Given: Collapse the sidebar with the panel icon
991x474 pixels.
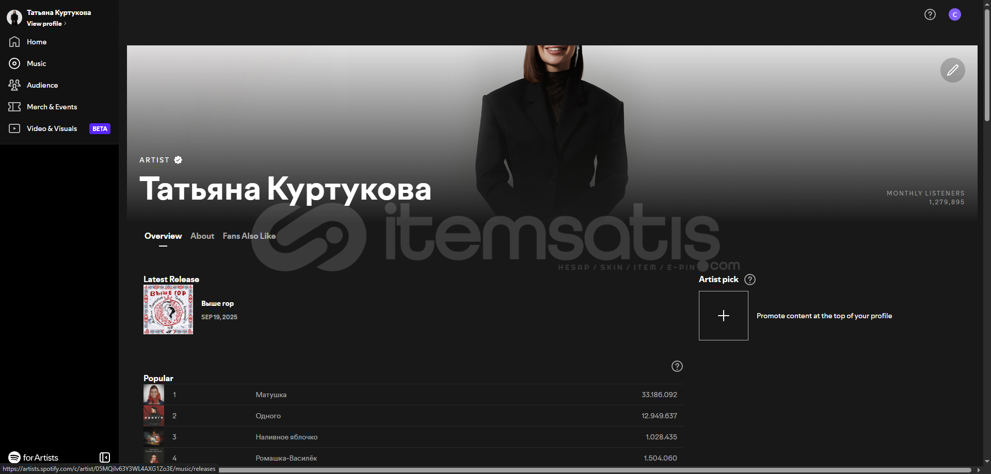Looking at the screenshot, I should (x=105, y=457).
